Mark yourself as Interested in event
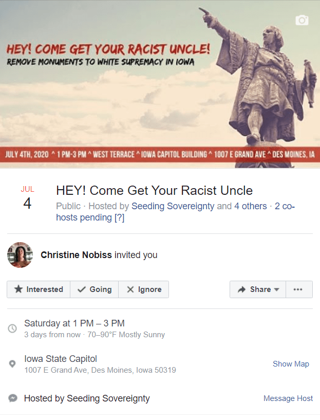Viewport: 320px width, 420px height. point(39,289)
